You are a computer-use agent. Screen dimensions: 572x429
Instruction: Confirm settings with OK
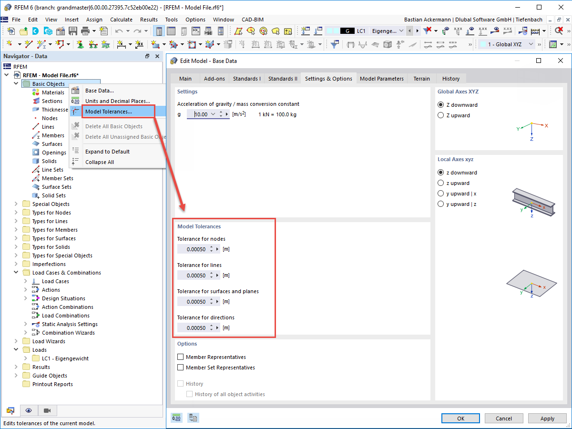coord(460,418)
